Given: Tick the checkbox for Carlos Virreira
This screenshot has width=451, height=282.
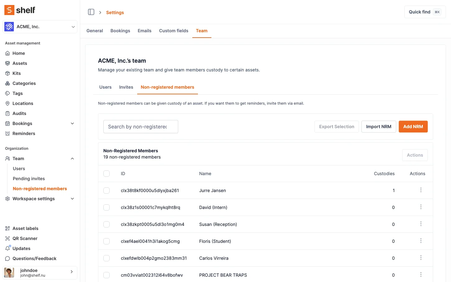Looking at the screenshot, I should (x=106, y=258).
